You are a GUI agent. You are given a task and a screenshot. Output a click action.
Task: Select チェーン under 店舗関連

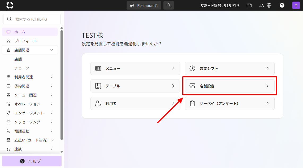click(21, 68)
